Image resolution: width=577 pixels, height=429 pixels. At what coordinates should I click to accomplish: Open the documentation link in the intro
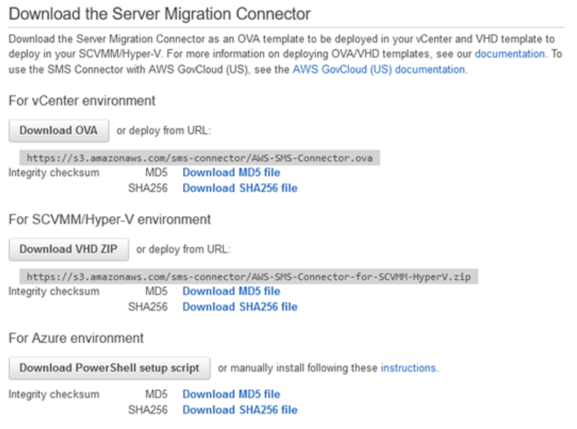click(511, 54)
